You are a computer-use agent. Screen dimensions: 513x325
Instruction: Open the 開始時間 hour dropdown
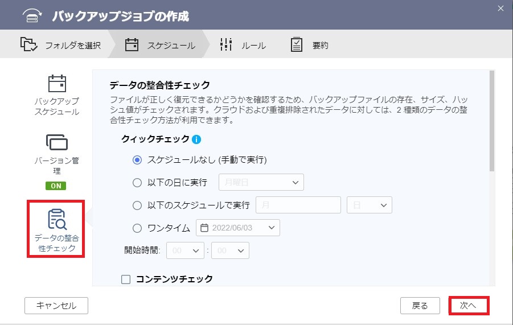(x=185, y=250)
